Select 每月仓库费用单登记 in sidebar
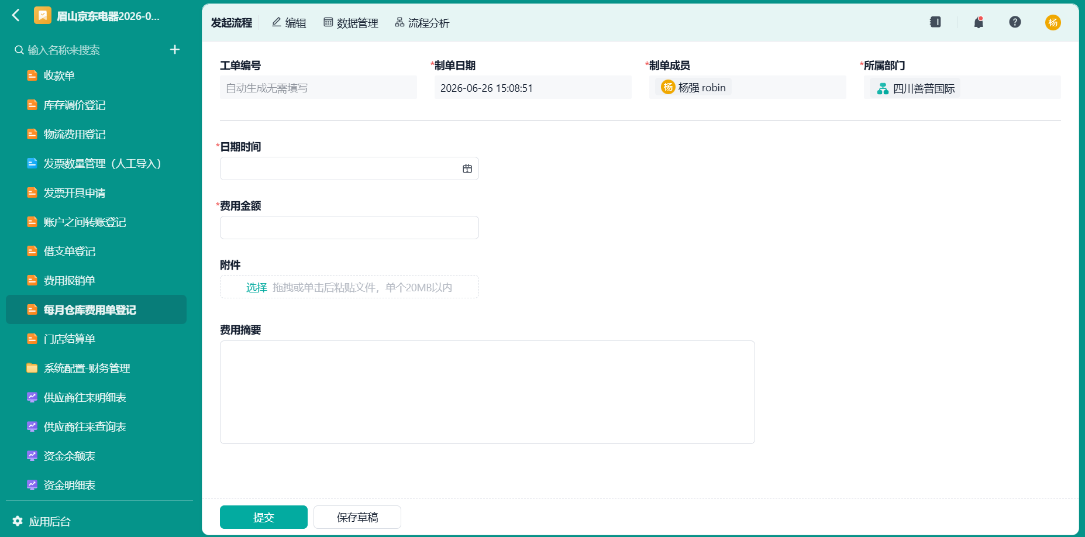Screen dimensions: 1085x537 (x=97, y=309)
